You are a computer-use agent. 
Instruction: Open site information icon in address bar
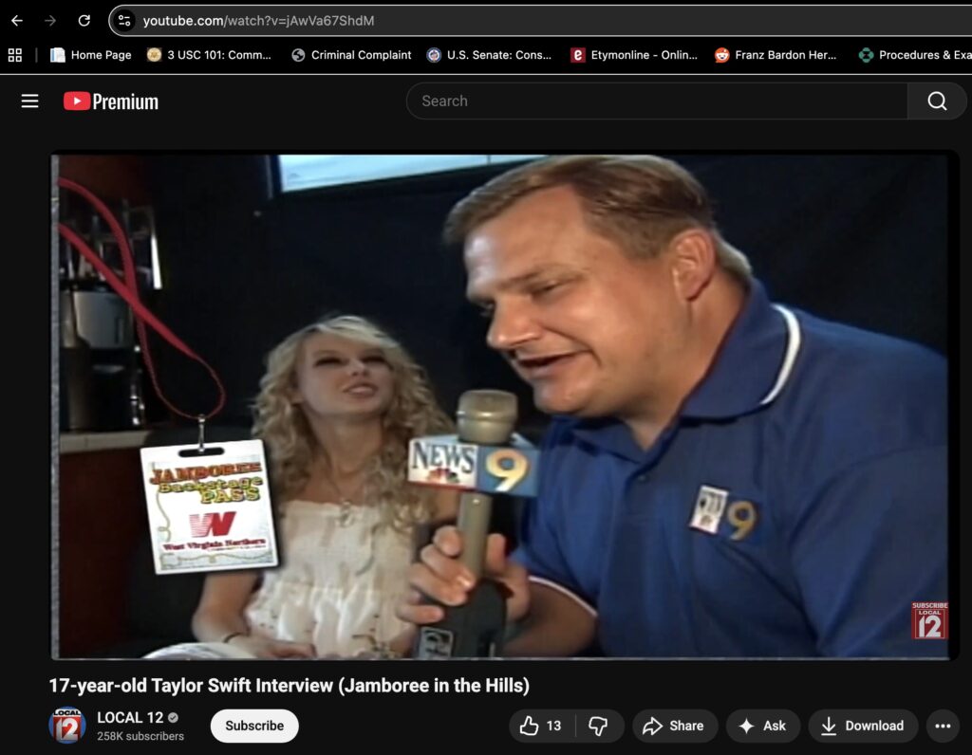pyautogui.click(x=125, y=21)
